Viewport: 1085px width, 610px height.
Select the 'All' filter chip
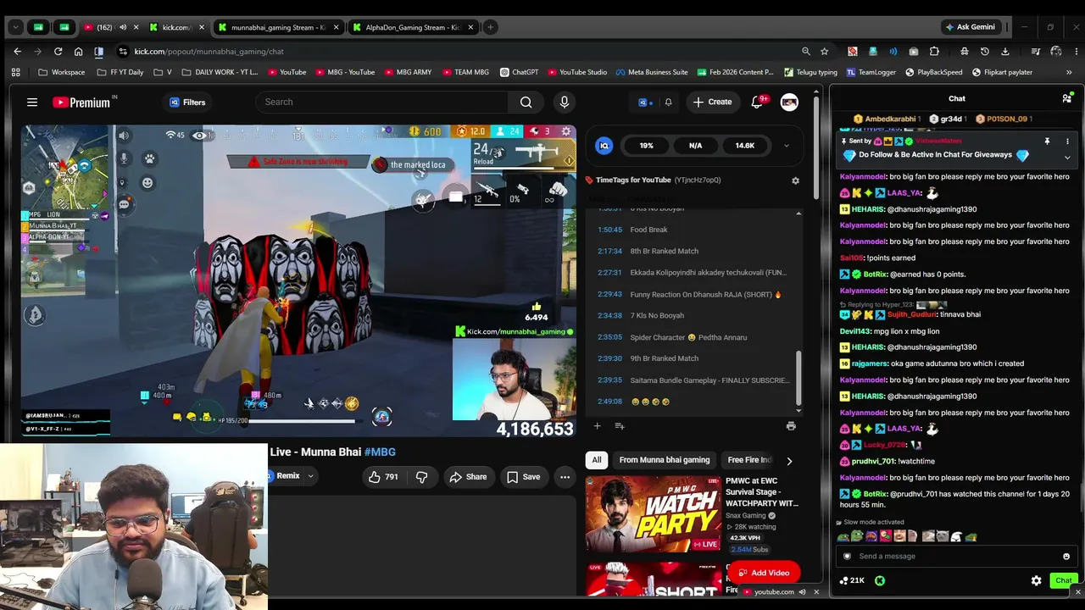point(597,460)
